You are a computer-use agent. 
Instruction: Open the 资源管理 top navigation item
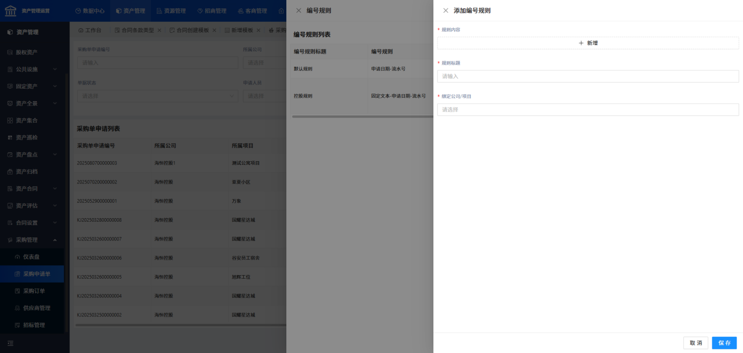coord(171,10)
